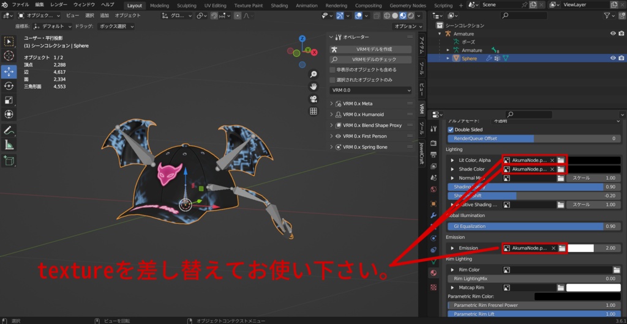This screenshot has width=627, height=324.
Task: Open デフォルト orientation dropdown
Action: (x=53, y=26)
